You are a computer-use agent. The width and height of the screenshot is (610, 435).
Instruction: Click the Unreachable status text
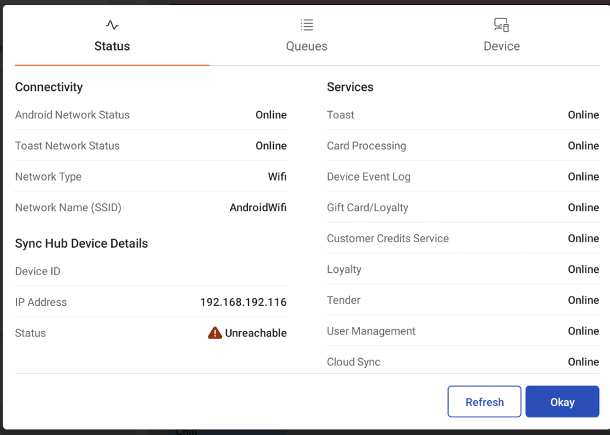(255, 333)
